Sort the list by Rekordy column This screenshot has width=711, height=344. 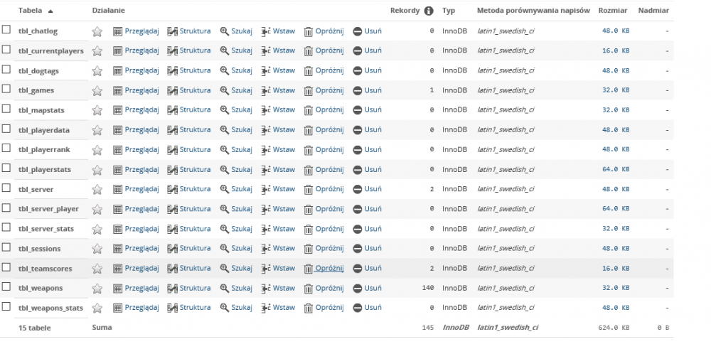(405, 11)
